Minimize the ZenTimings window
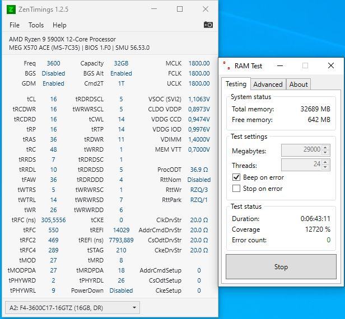The image size is (345, 319). tap(154, 9)
